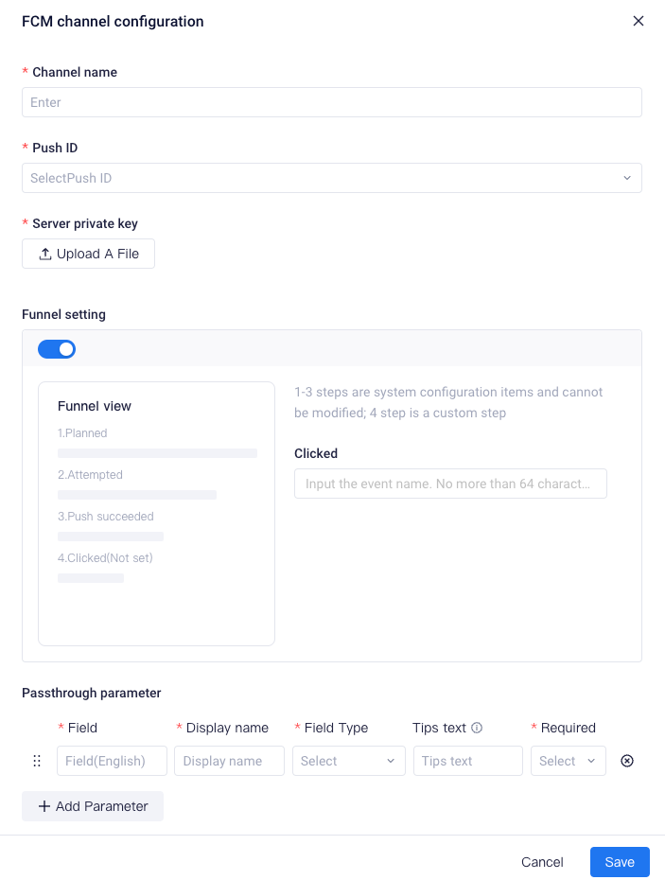Open the Field Type select menu
Image resolution: width=665 pixels, height=880 pixels.
coord(348,760)
